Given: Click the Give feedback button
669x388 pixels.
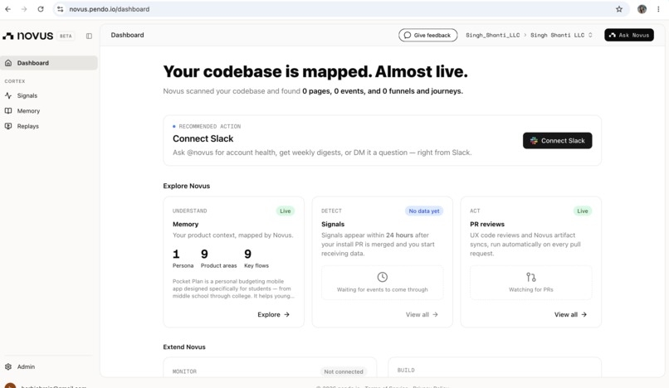Looking at the screenshot, I should pos(428,35).
